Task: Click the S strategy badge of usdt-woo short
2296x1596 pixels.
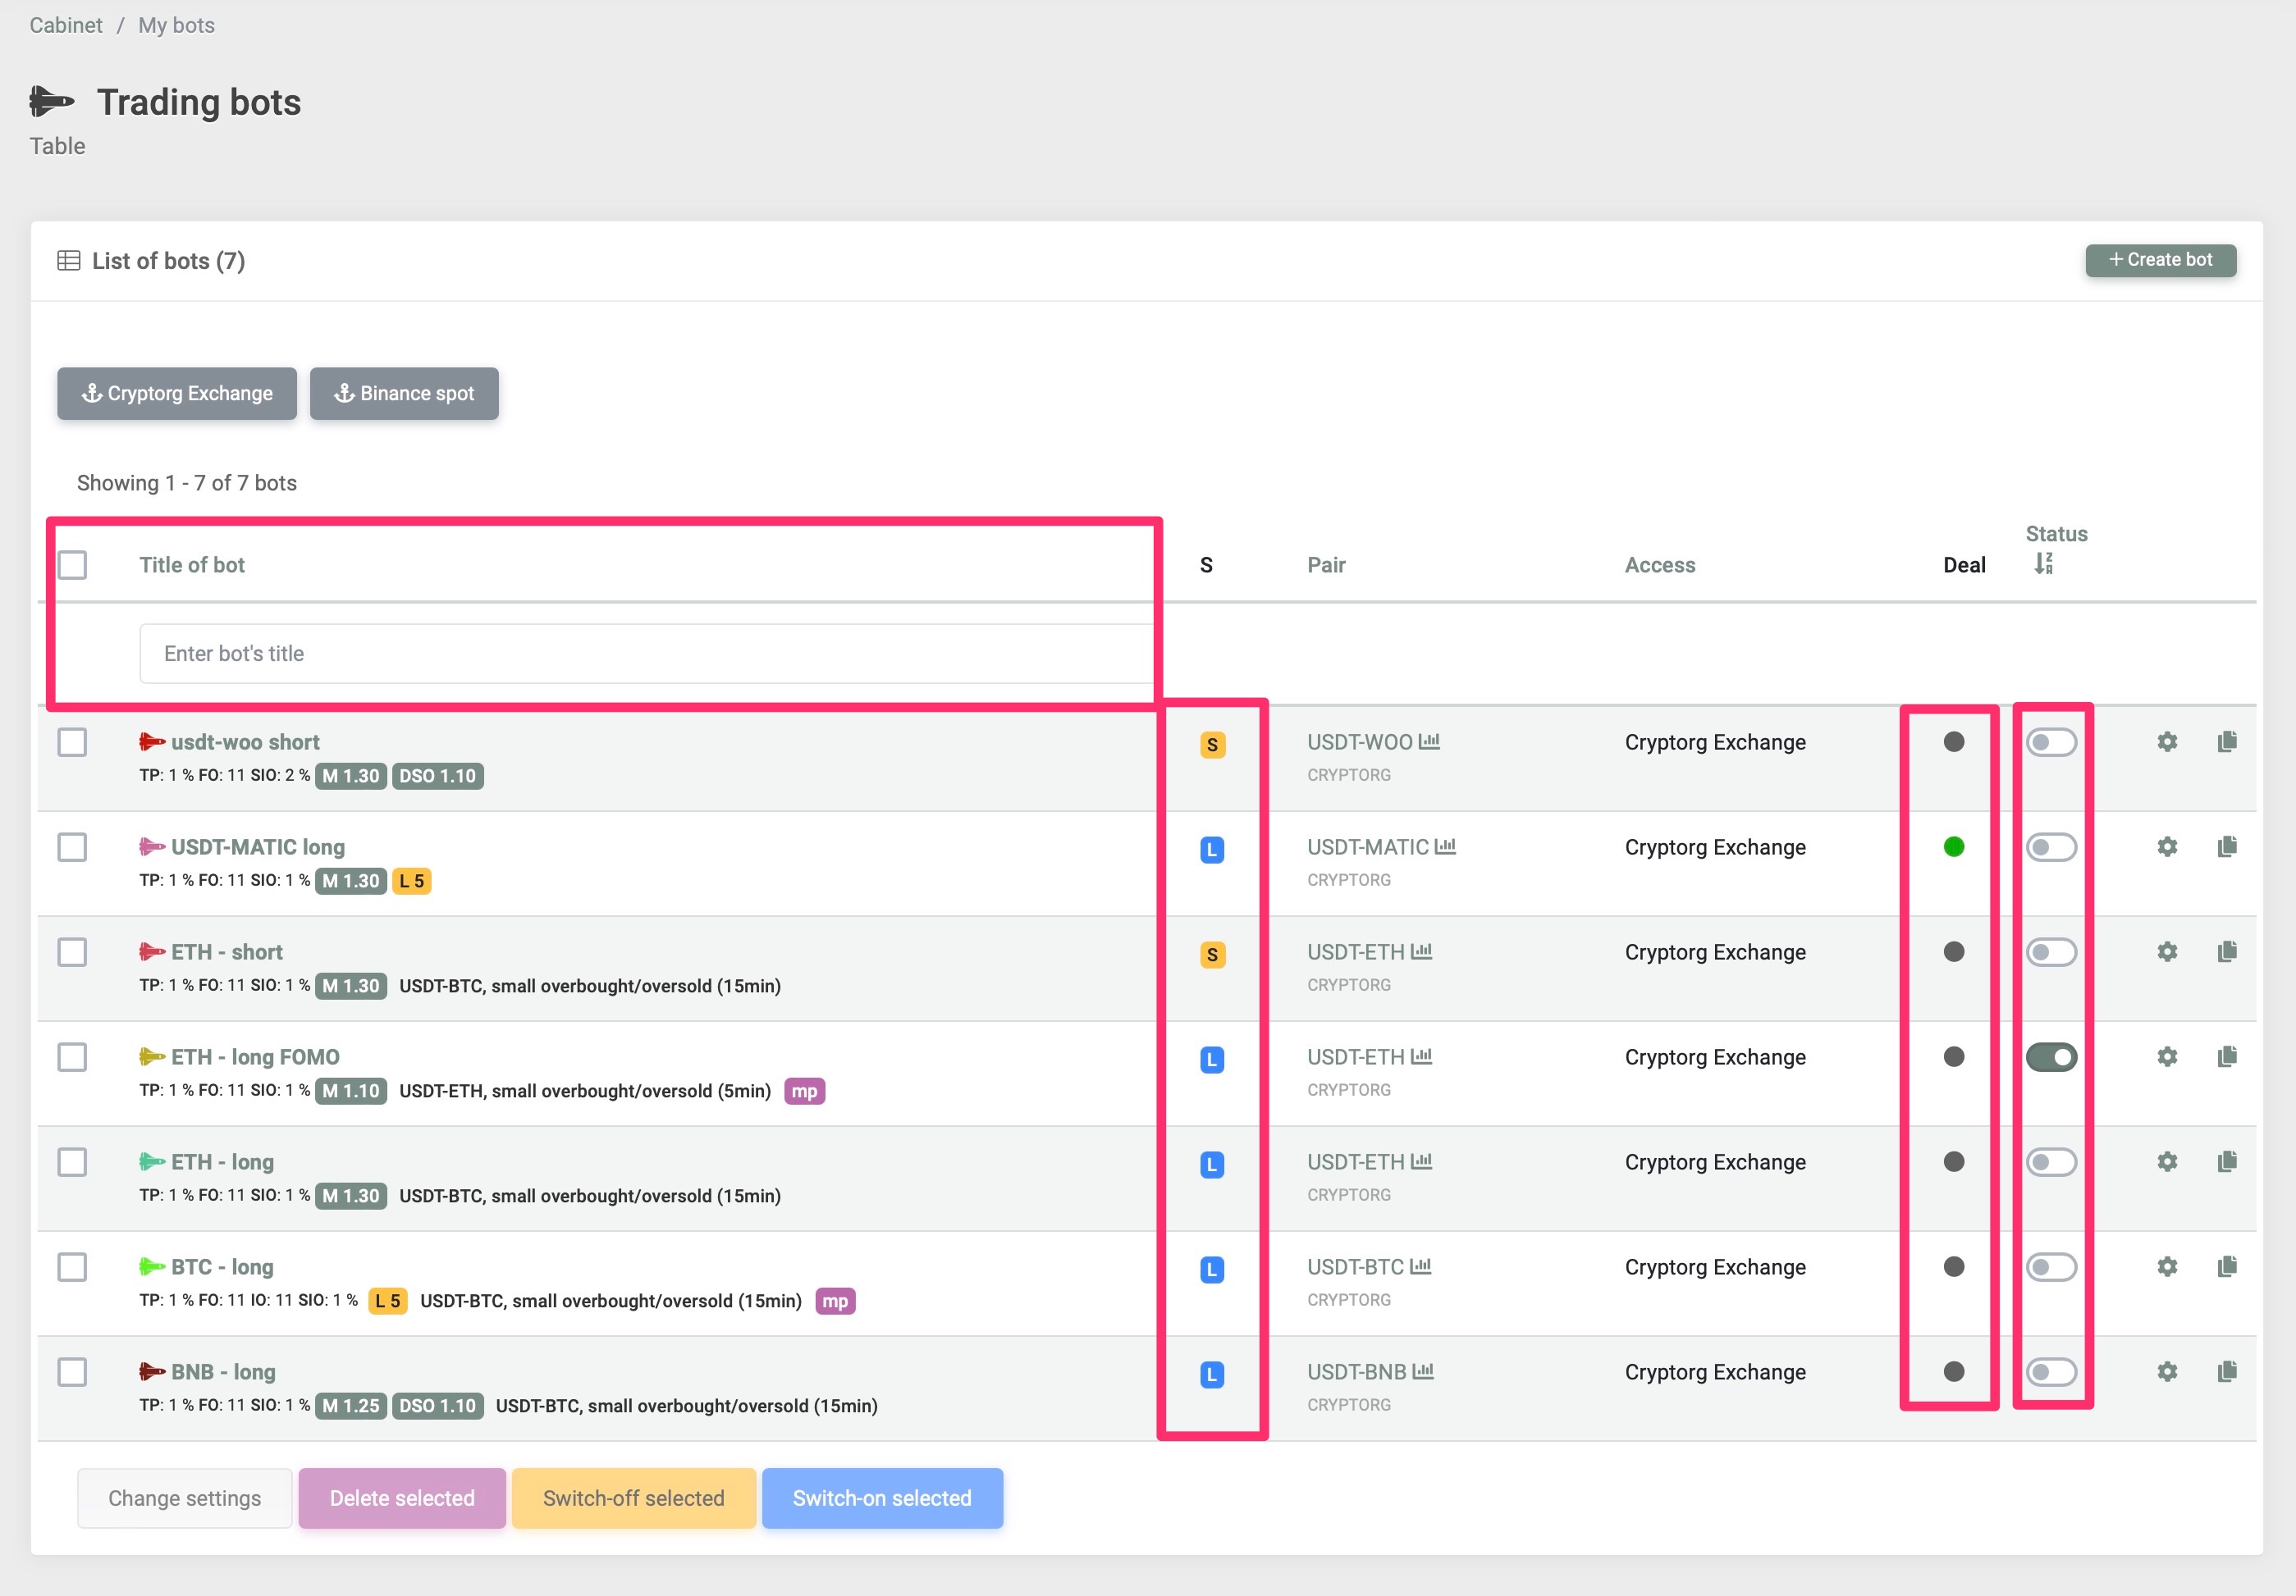Action: 1212,745
